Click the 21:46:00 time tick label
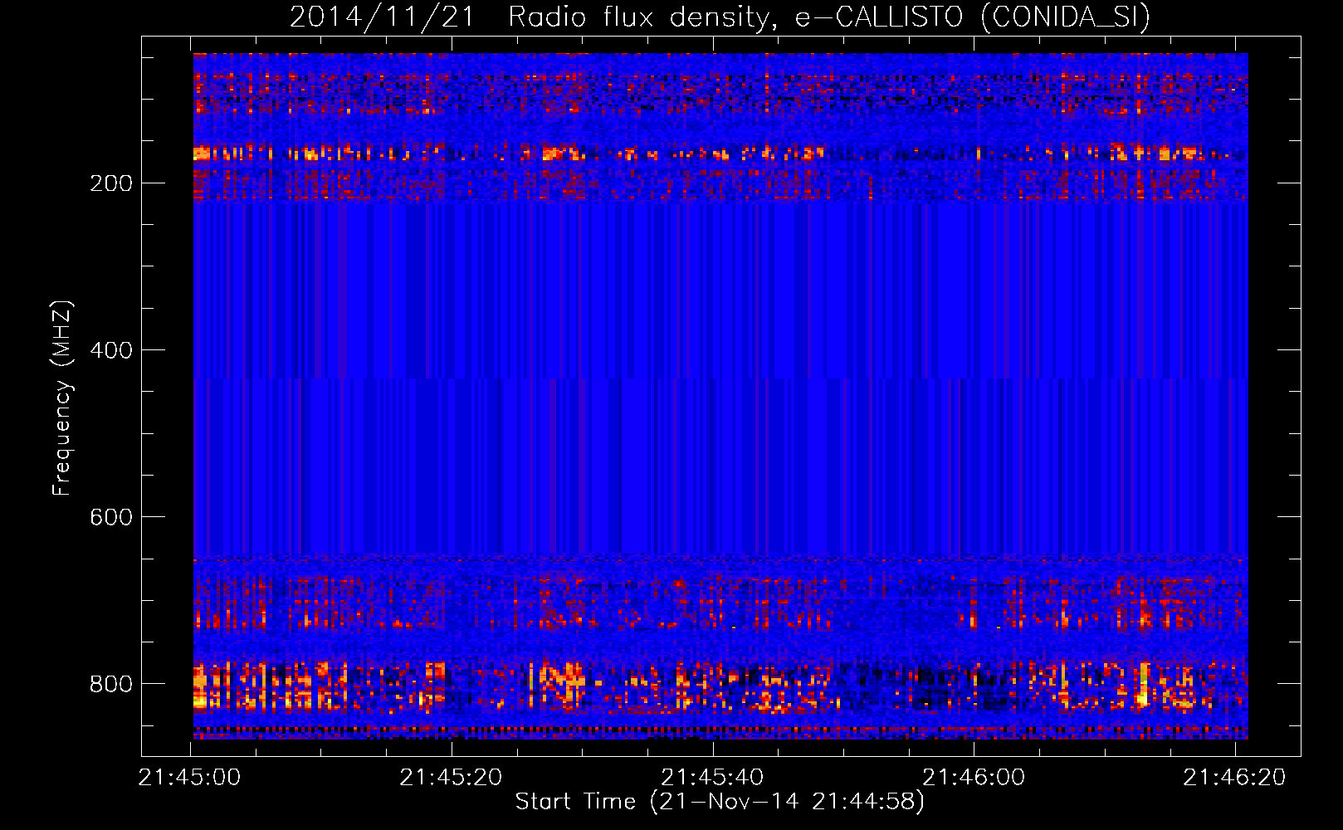This screenshot has height=830, width=1343. point(974,778)
